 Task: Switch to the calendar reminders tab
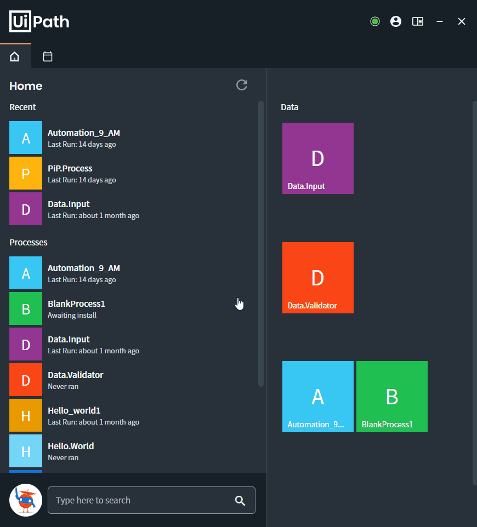[48, 56]
